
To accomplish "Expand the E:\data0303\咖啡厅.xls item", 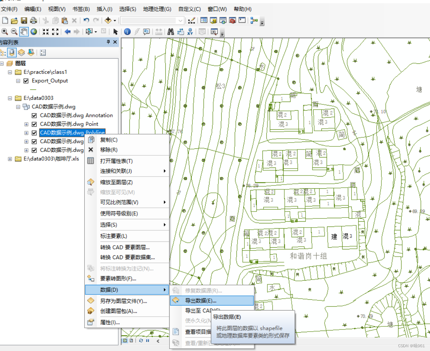I will coord(10,159).
